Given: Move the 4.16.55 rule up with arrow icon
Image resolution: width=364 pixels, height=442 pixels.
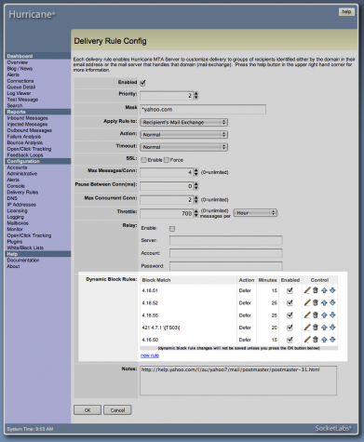Looking at the screenshot, I should [324, 315].
